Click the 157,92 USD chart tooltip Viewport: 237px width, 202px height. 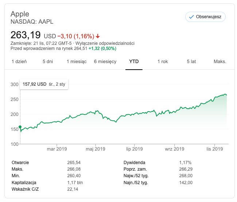44,84
